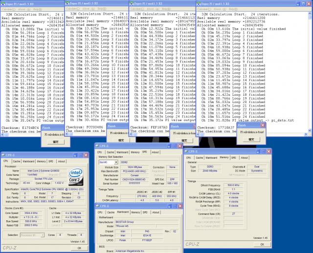
Task: Click horizontal scrollbar track in Super PI 17718A37 window
Action: click(x=252, y=134)
